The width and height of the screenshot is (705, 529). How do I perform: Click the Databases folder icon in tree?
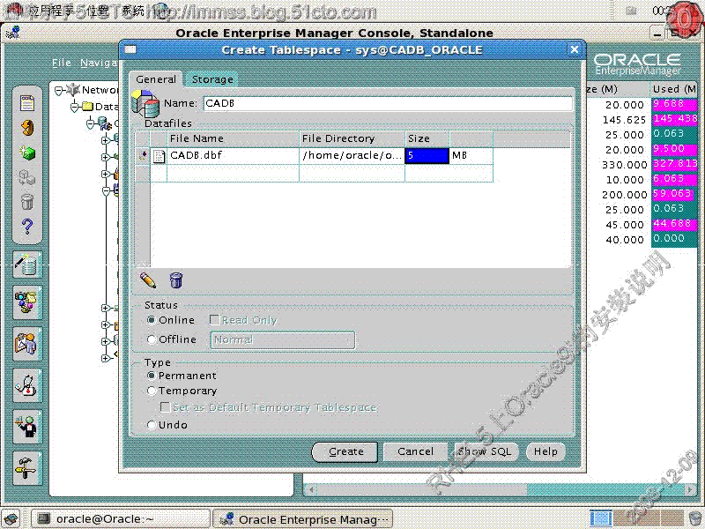(87, 107)
